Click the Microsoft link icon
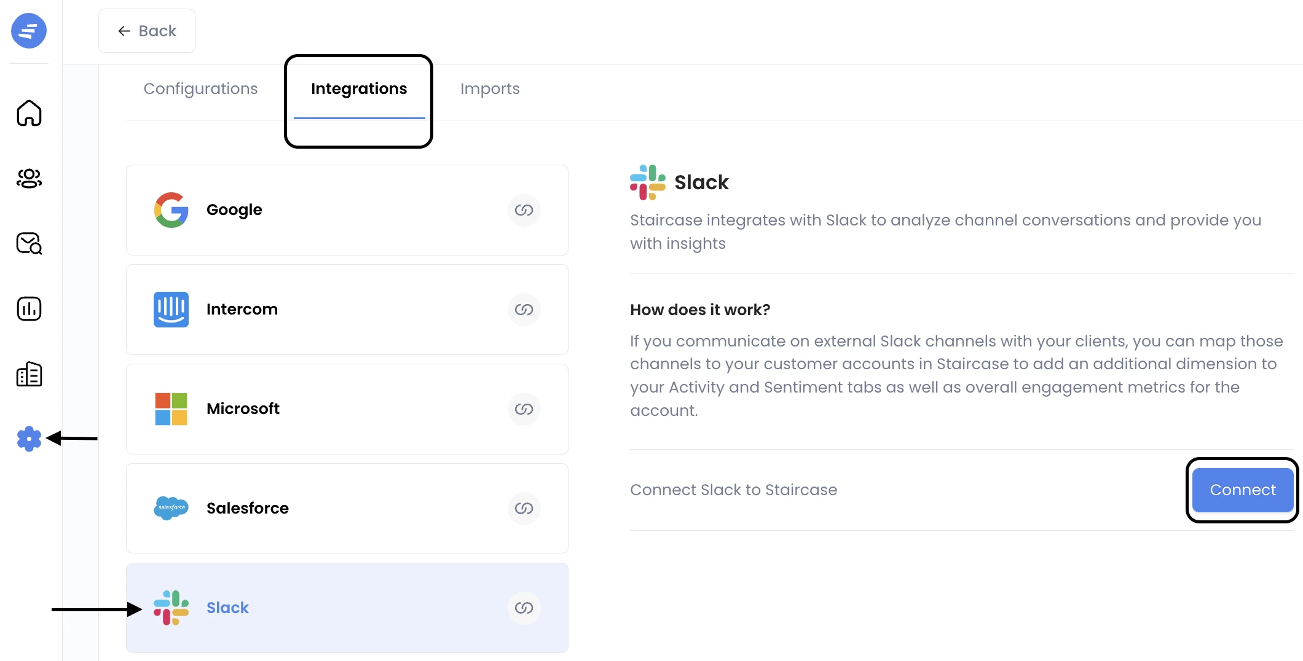The height and width of the screenshot is (661, 1303). click(x=524, y=409)
